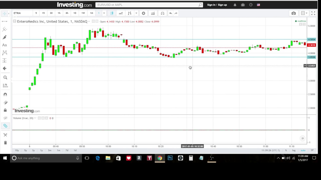Toggle the SP scale option
321x180 pixels.
coord(312,150)
